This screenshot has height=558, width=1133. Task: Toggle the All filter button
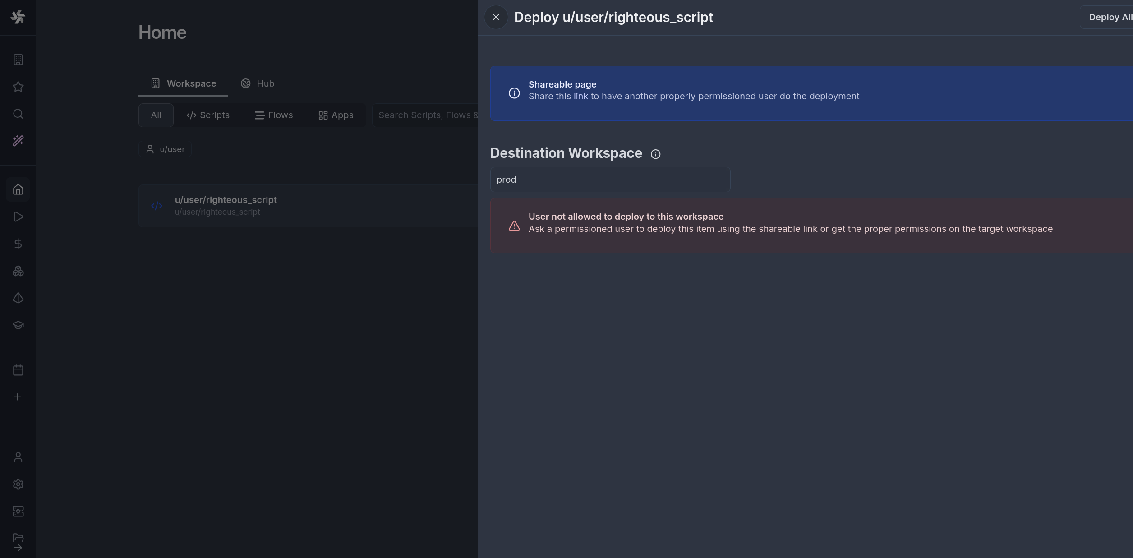click(156, 115)
